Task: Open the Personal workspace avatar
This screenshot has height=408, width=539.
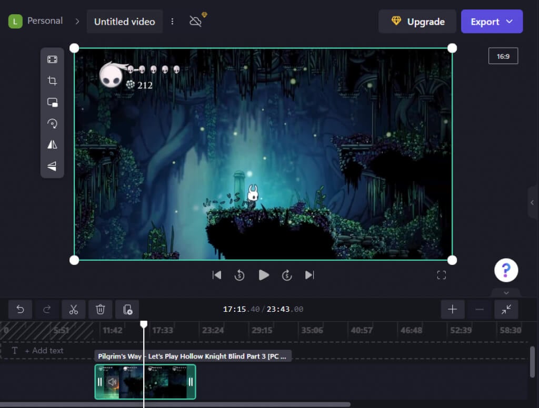Action: [15, 21]
